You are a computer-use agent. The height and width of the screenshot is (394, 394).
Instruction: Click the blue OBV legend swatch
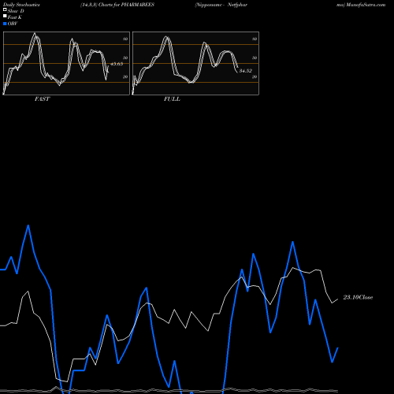tap(5, 24)
